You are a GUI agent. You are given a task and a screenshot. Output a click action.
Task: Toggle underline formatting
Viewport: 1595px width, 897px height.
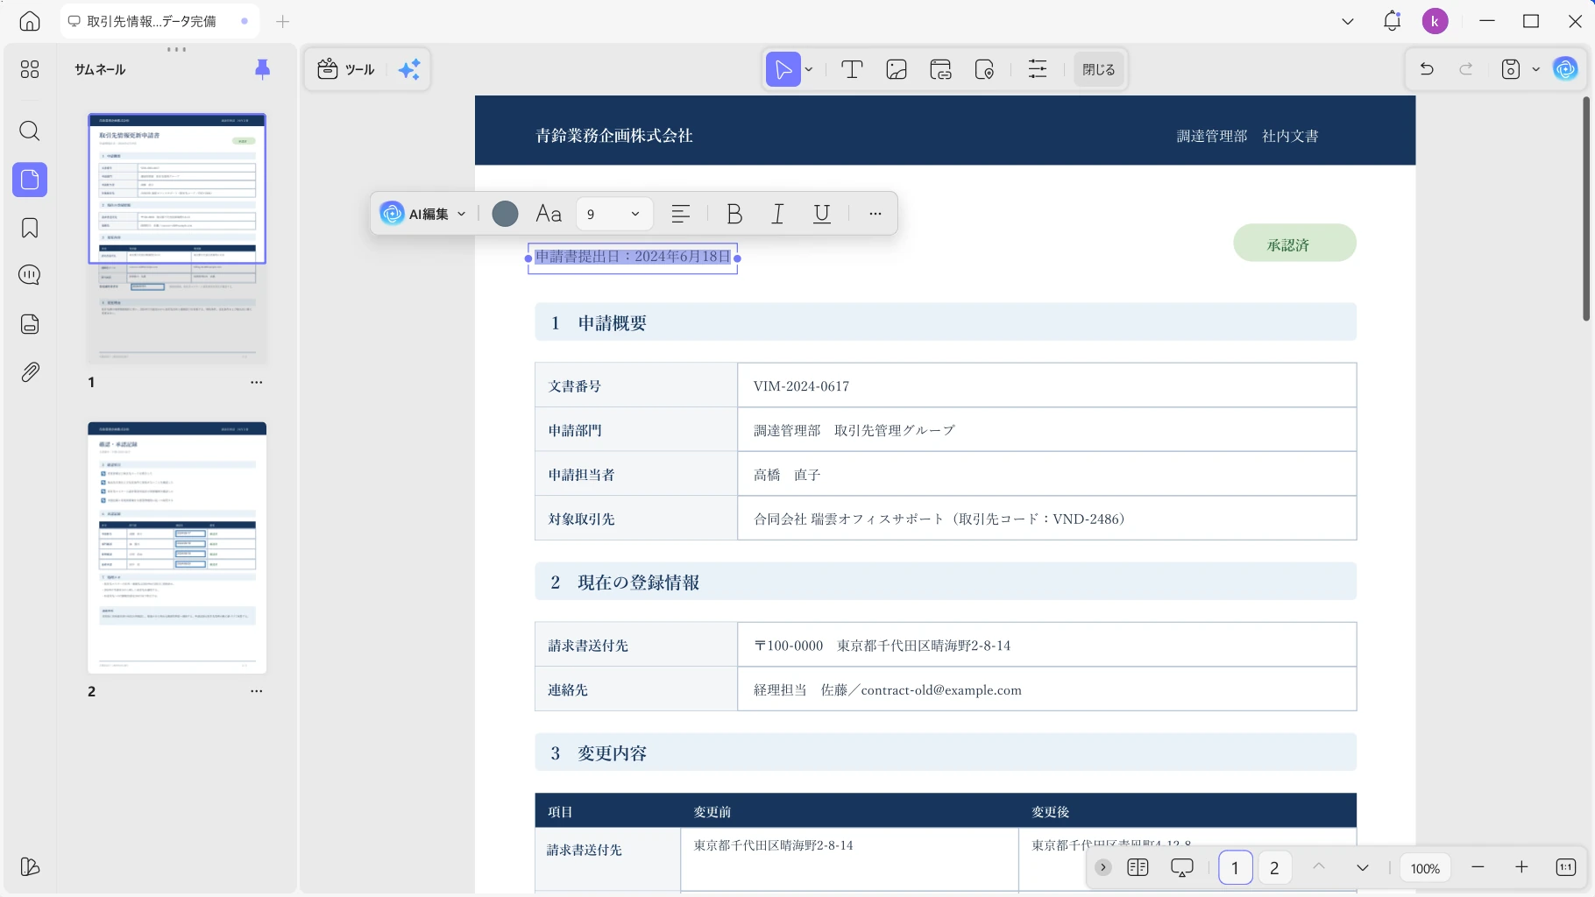[x=822, y=214]
